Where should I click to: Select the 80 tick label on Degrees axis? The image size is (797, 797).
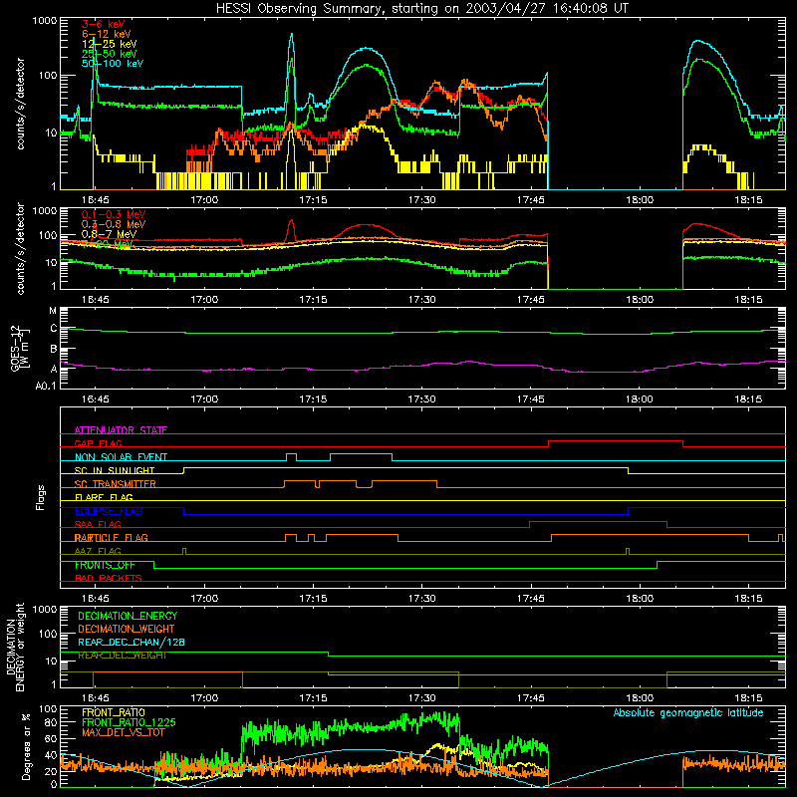point(51,722)
